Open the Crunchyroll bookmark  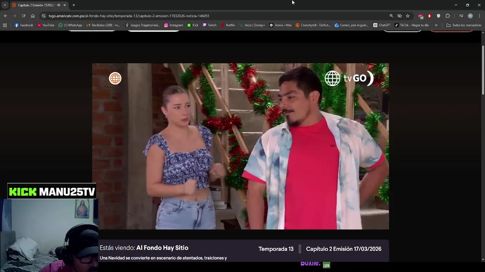[313, 25]
